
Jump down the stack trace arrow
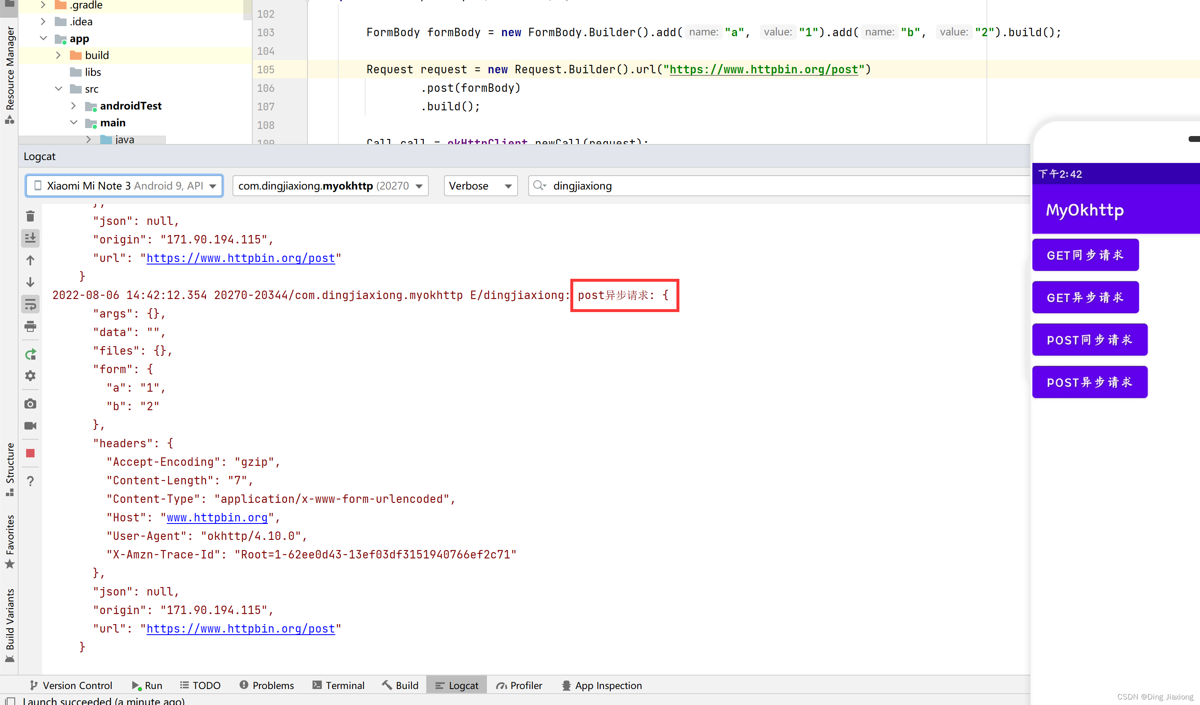(30, 282)
